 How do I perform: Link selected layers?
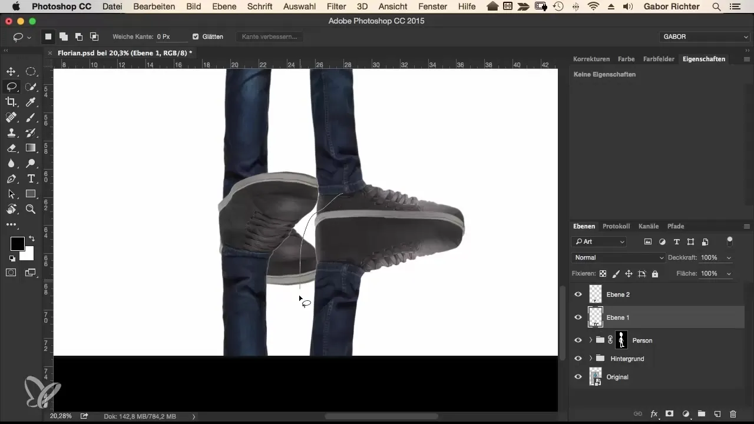638,414
